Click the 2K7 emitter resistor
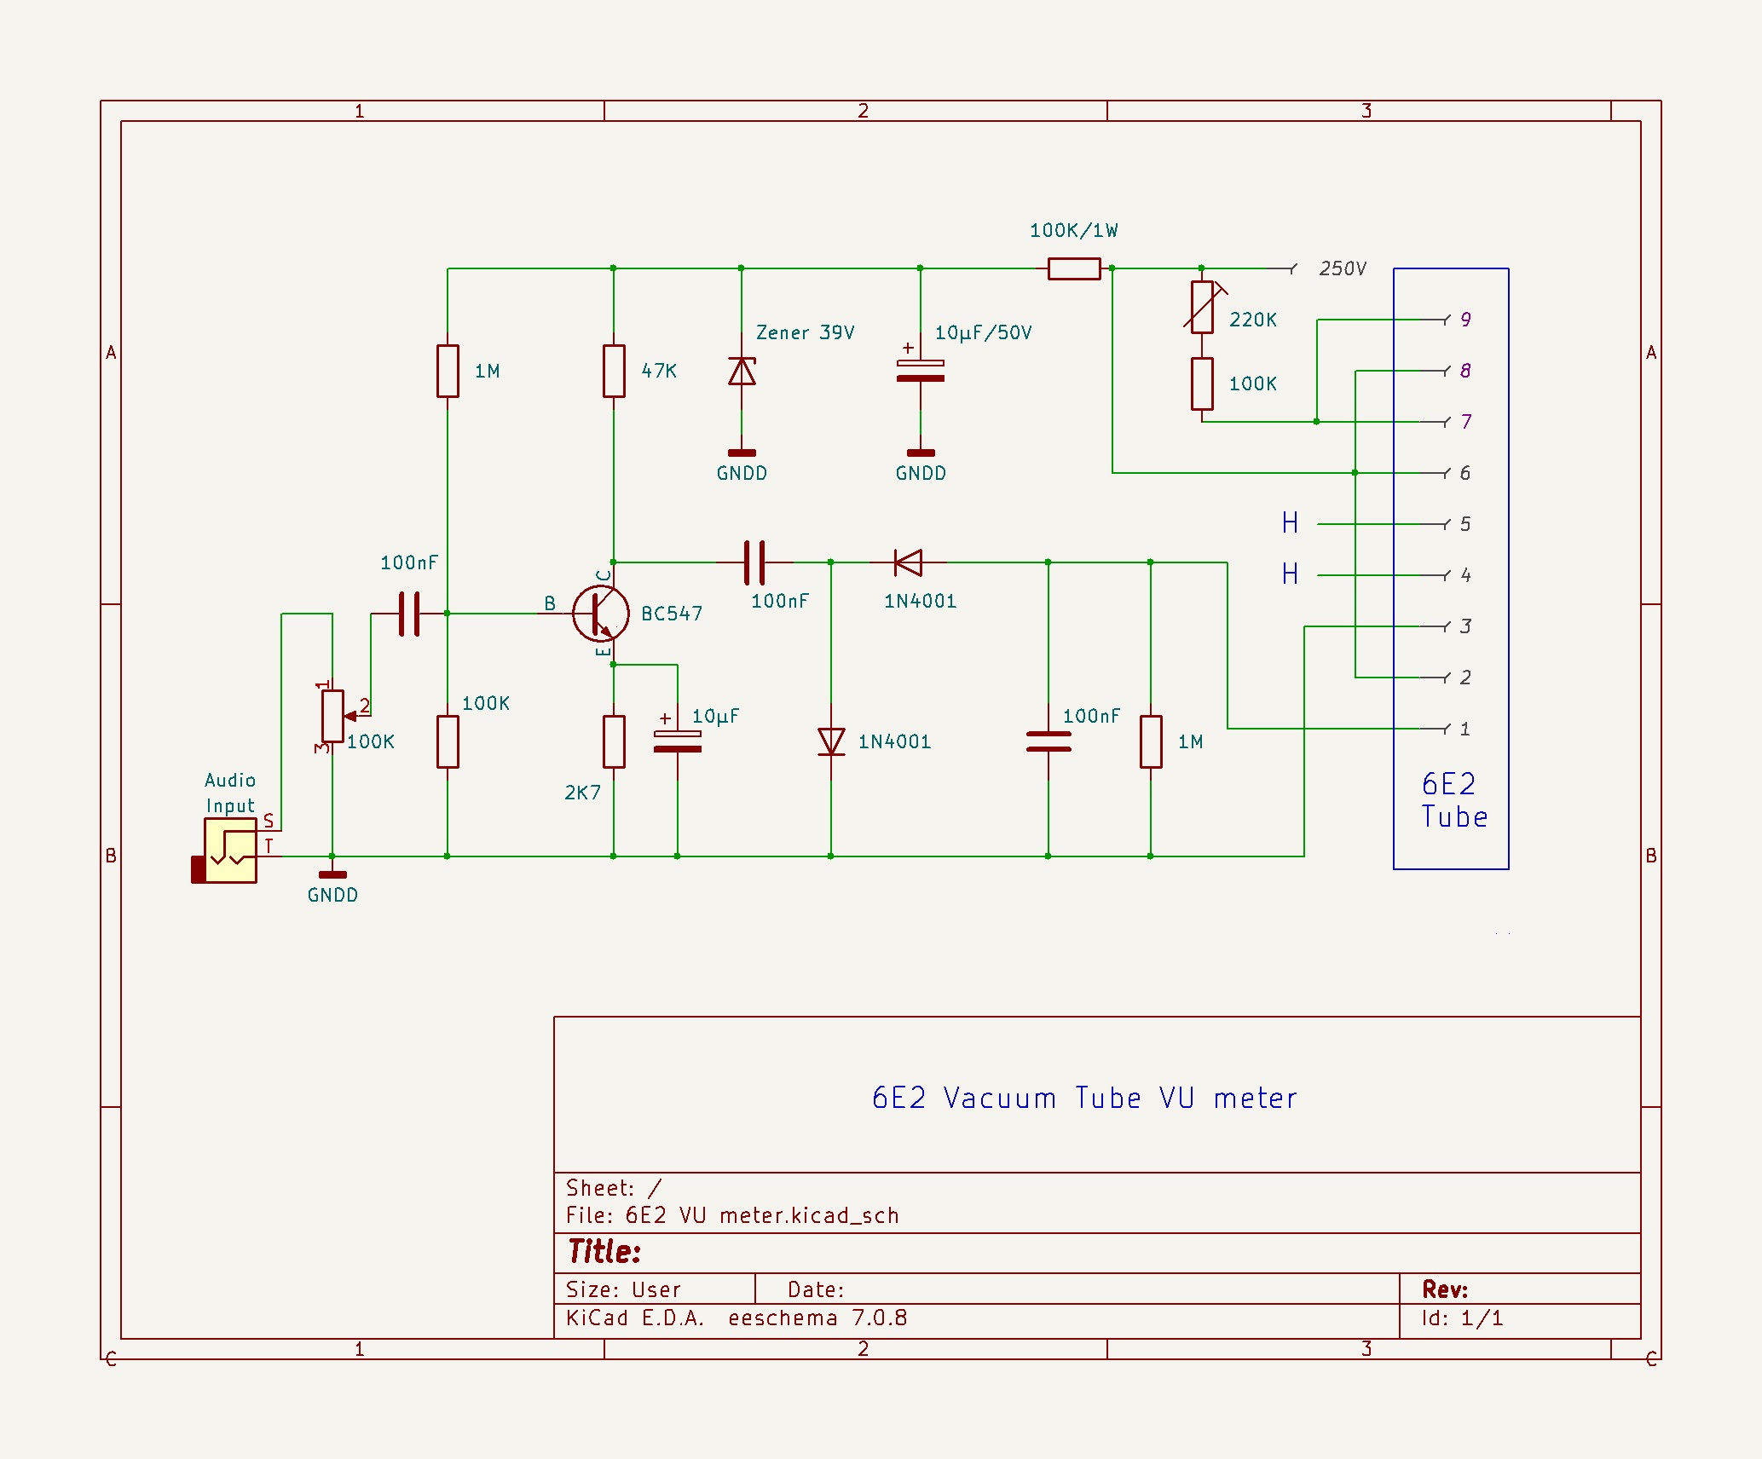Image resolution: width=1762 pixels, height=1459 pixels. 614,741
